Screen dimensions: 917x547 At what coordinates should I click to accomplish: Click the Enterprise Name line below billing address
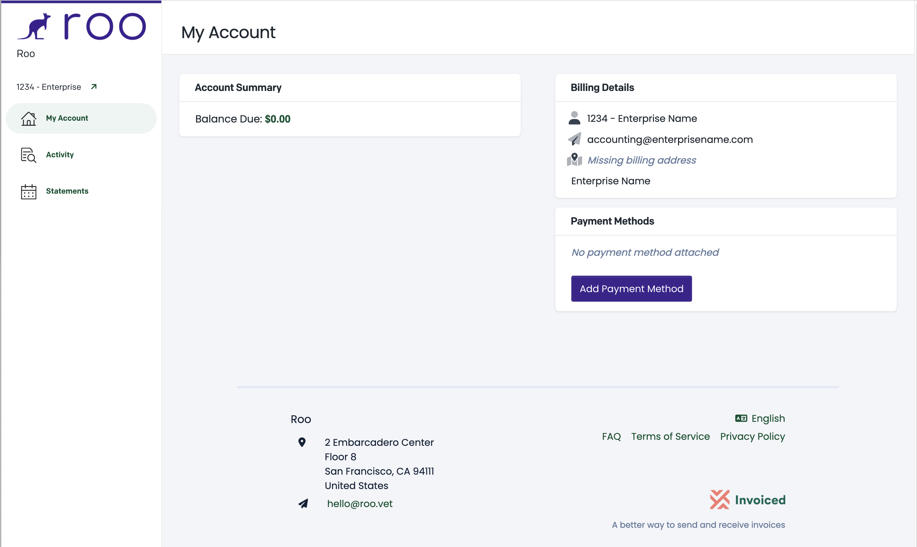pos(610,181)
